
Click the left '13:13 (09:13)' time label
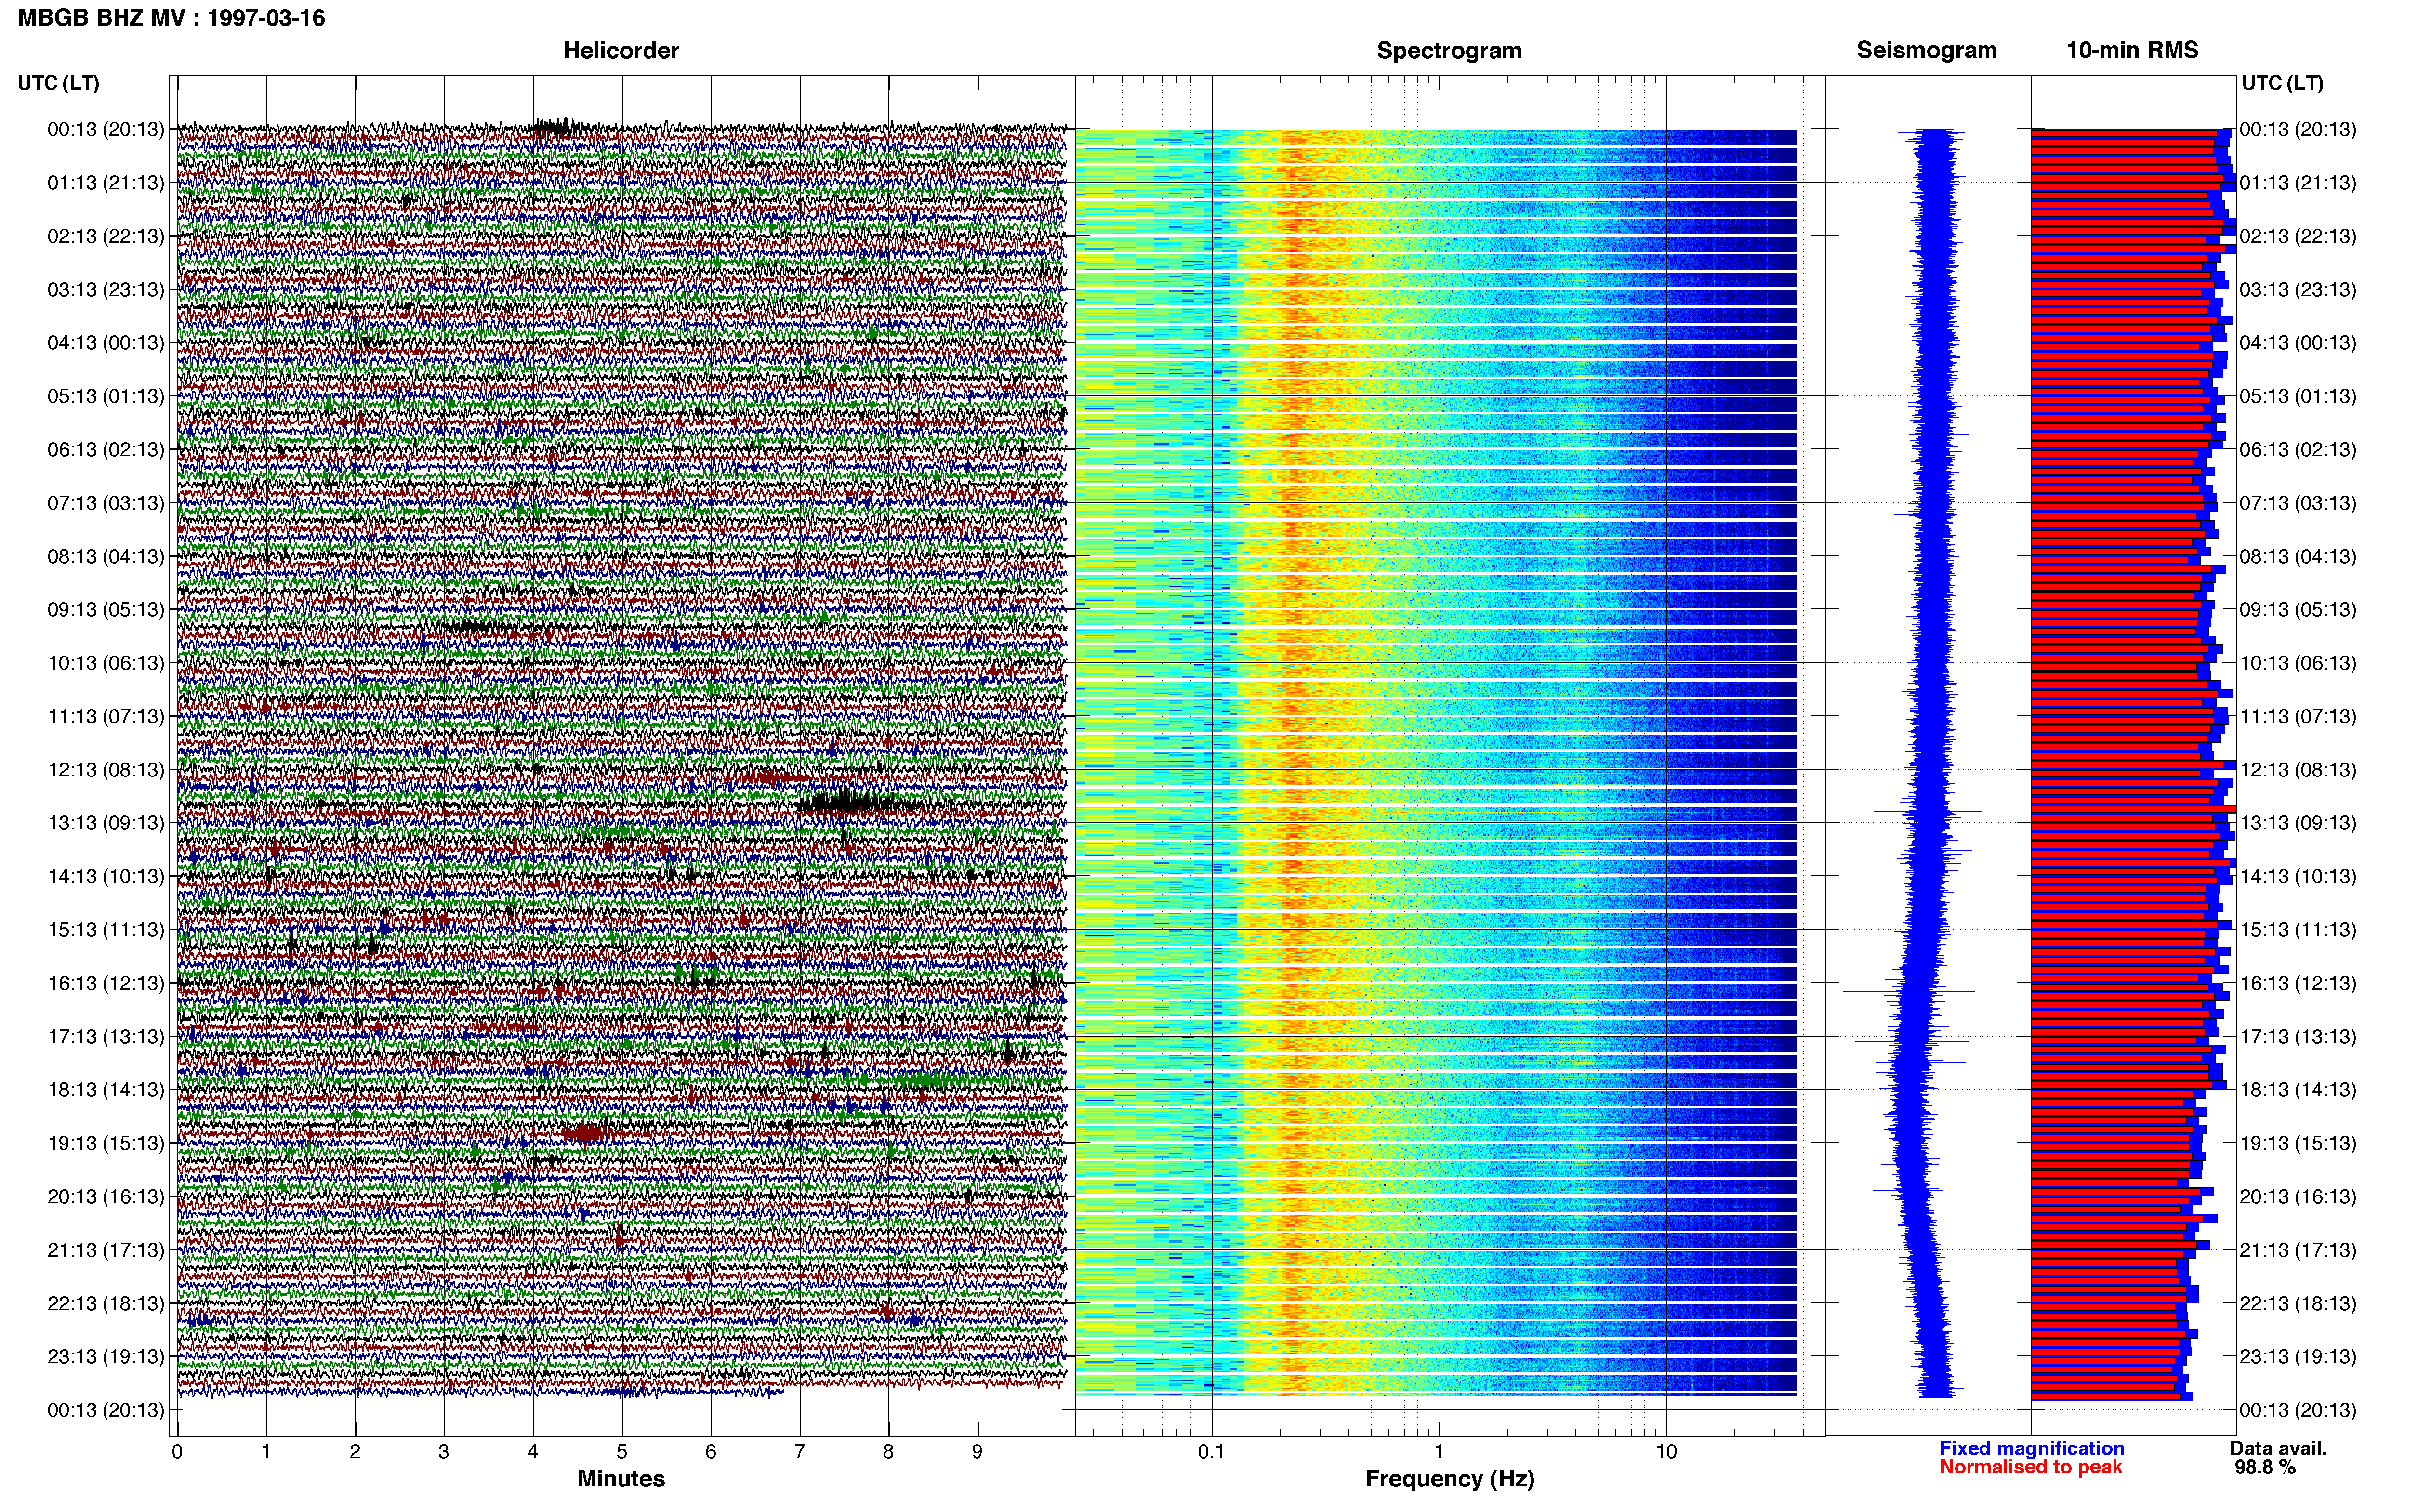click(x=105, y=823)
